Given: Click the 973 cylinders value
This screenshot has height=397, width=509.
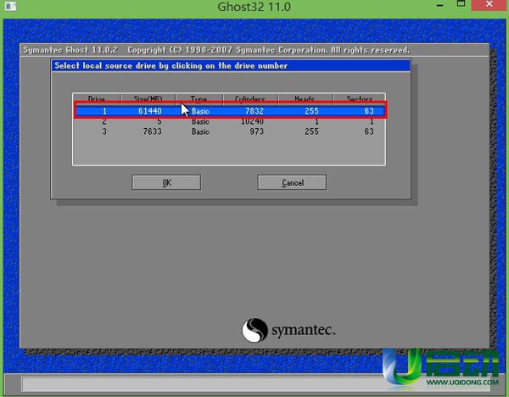Looking at the screenshot, I should (x=256, y=131).
